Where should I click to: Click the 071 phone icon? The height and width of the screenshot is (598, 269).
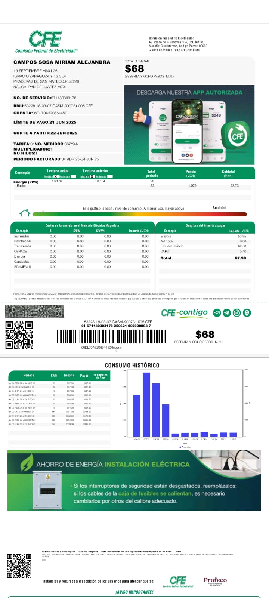point(217,313)
